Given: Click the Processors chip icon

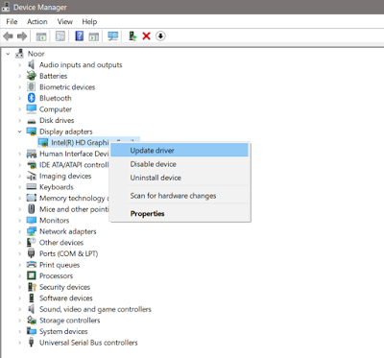Looking at the screenshot, I should tap(32, 275).
